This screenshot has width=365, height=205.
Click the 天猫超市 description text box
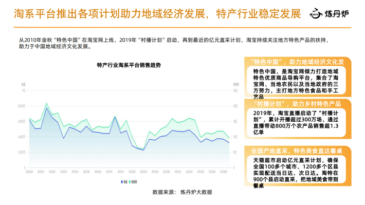(x=296, y=170)
